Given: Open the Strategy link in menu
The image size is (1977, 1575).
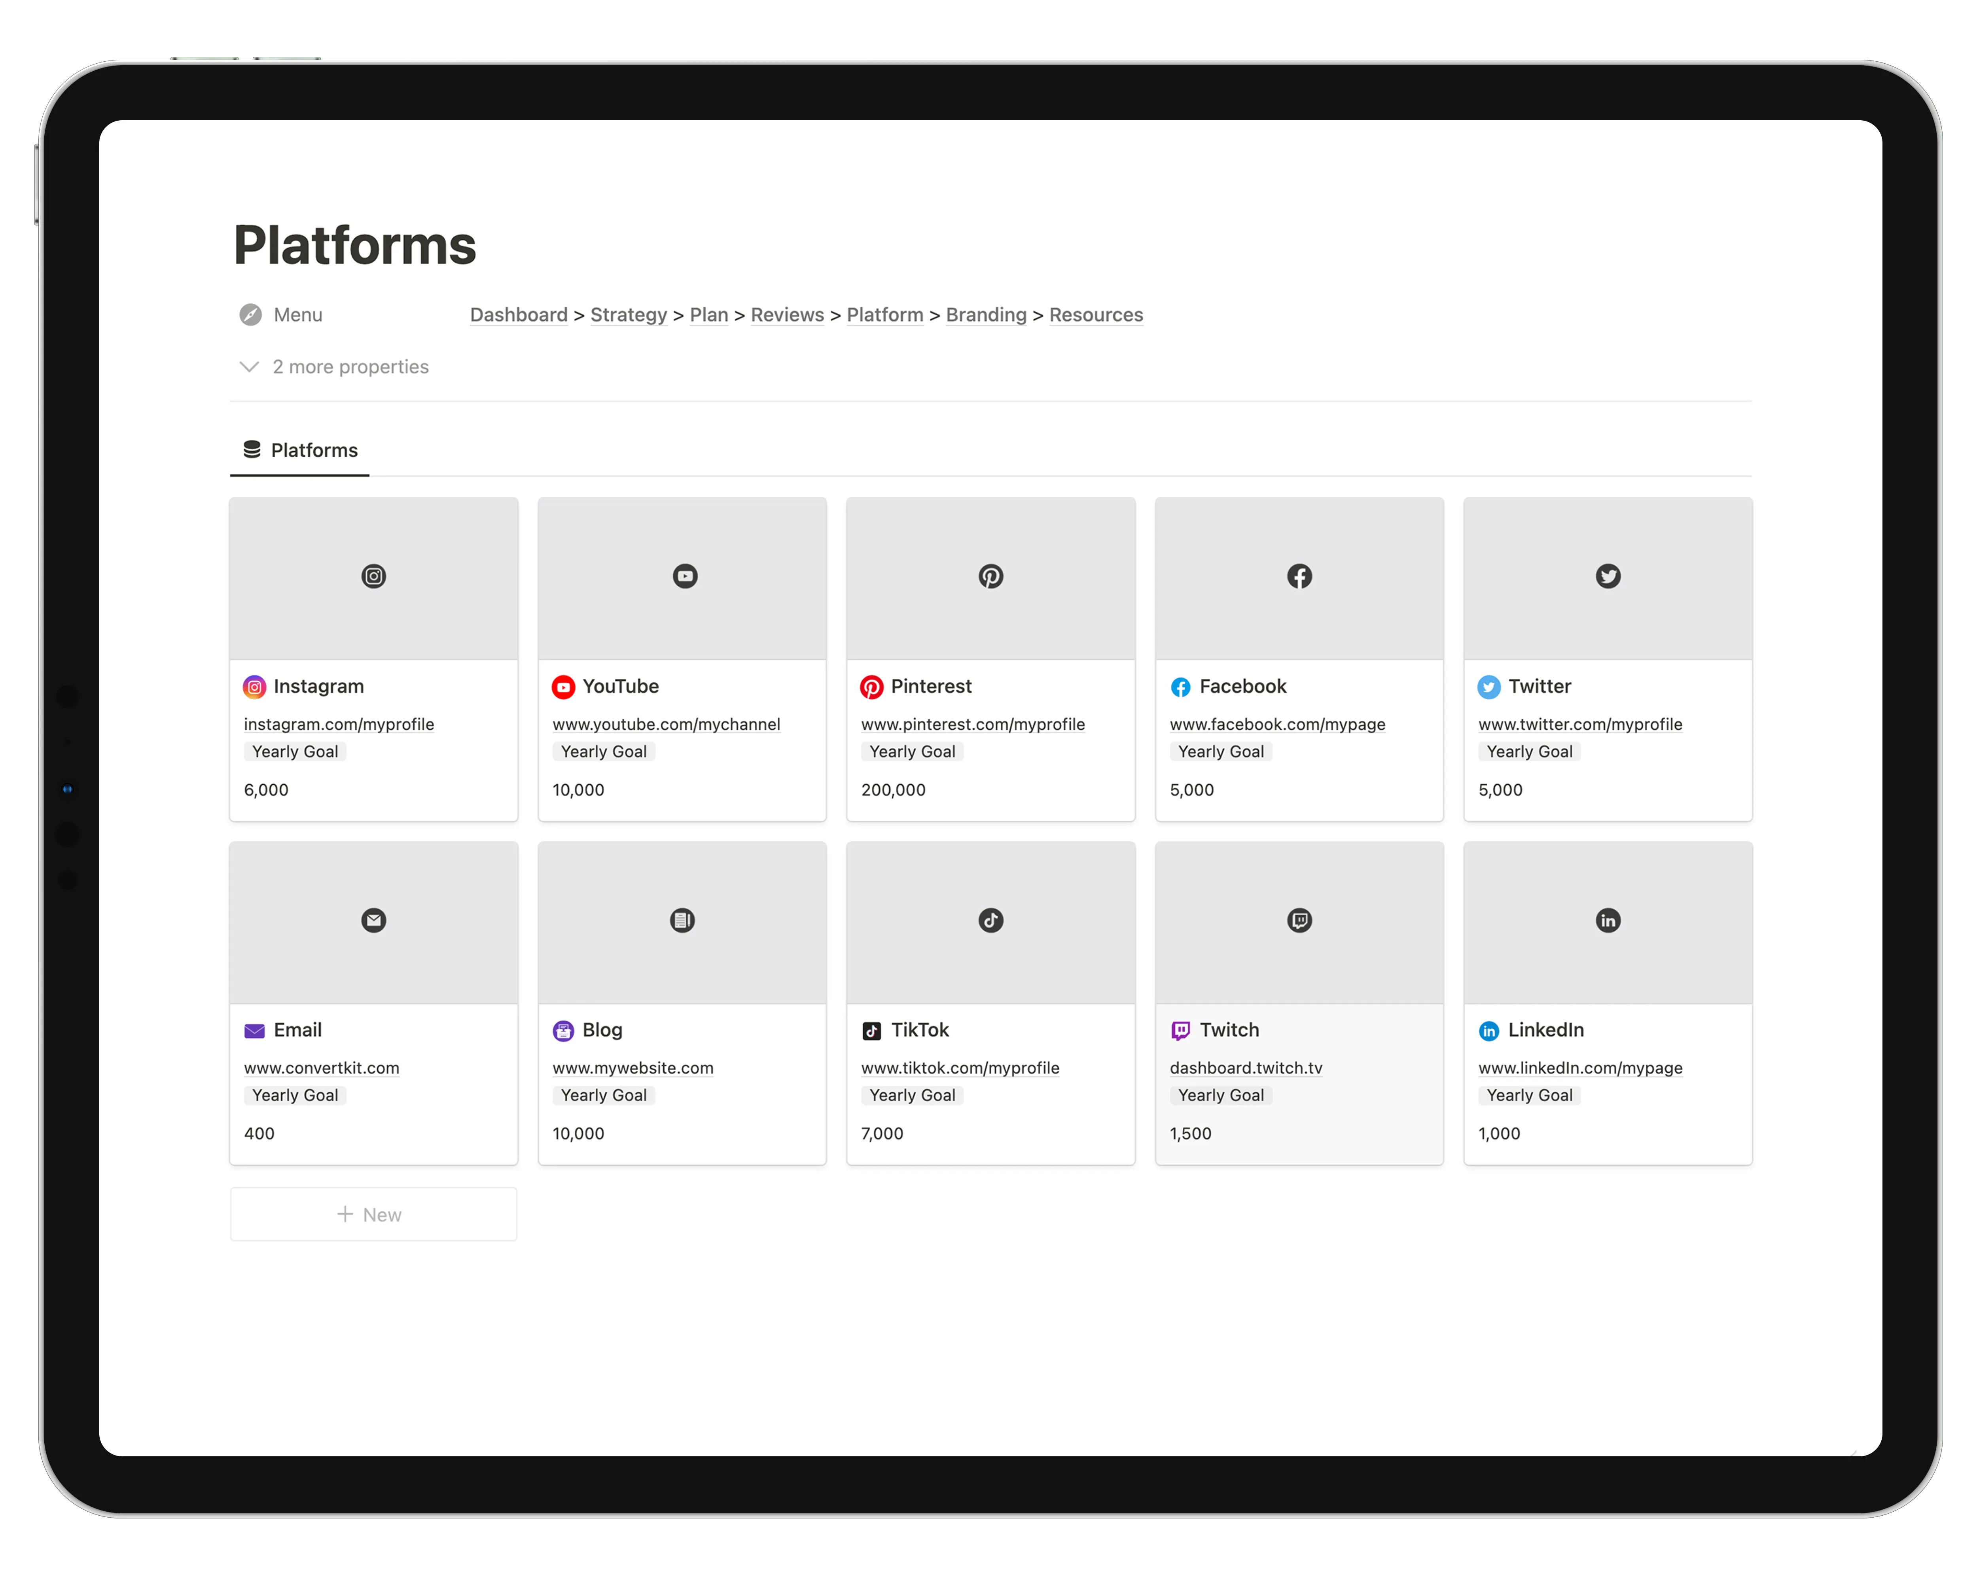Looking at the screenshot, I should (628, 314).
